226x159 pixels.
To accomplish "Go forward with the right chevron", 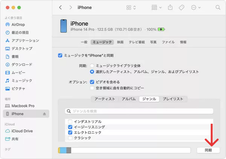I will [x=71, y=7].
